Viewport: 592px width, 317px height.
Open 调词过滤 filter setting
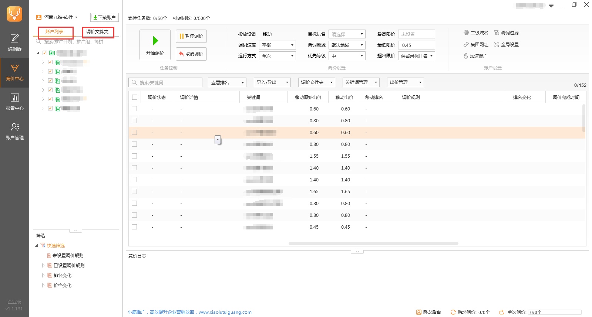pyautogui.click(x=507, y=33)
